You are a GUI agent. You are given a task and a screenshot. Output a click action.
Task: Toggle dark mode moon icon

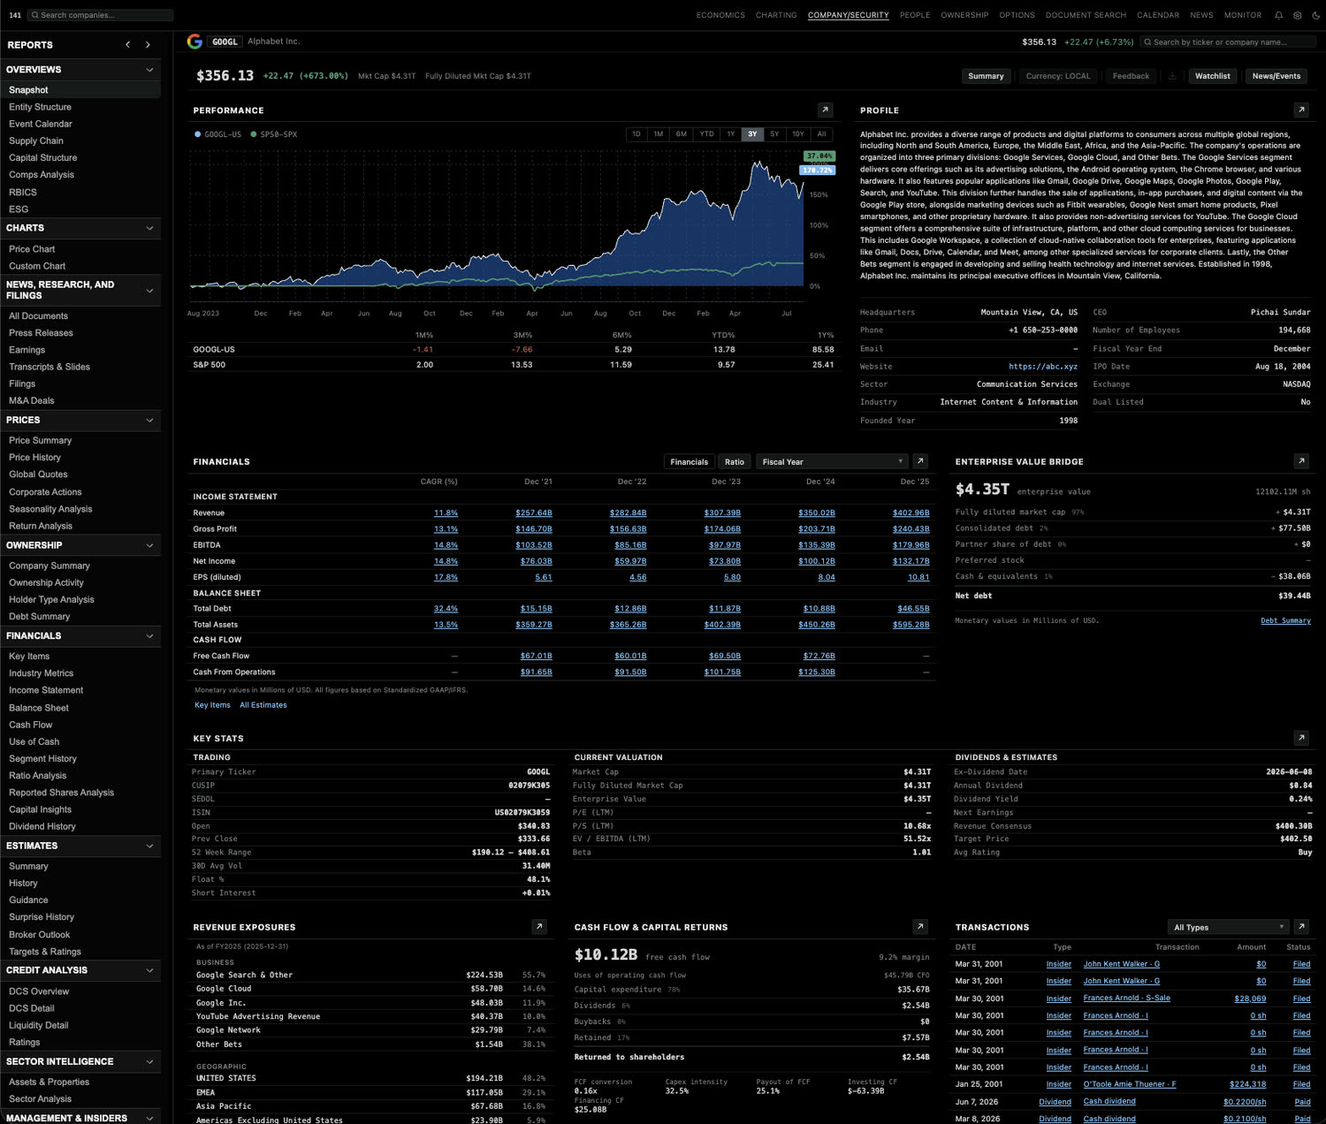click(x=1315, y=15)
